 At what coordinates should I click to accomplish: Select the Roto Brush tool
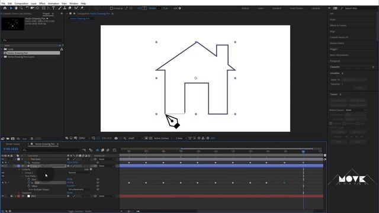(x=76, y=8)
